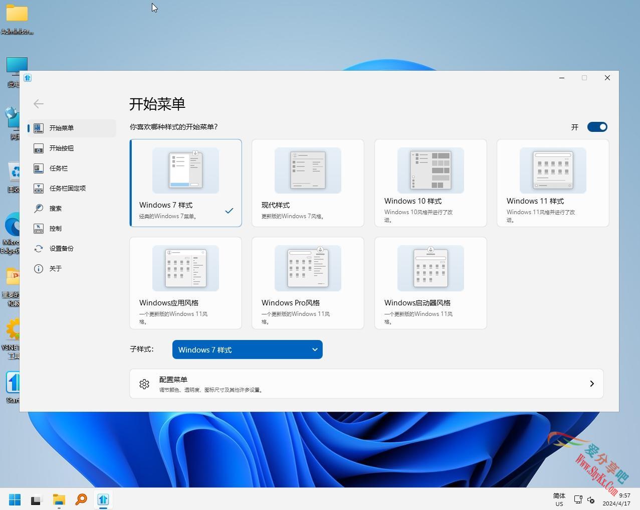Click the 经典的Windows 7菜单 description text
The width and height of the screenshot is (640, 510).
point(168,217)
